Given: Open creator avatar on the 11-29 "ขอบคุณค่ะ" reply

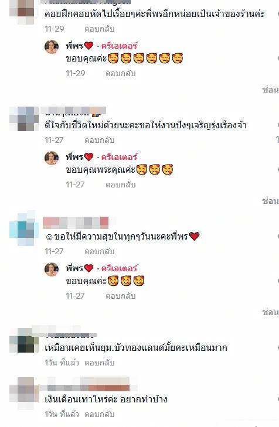Looking at the screenshot, I should point(52,47).
